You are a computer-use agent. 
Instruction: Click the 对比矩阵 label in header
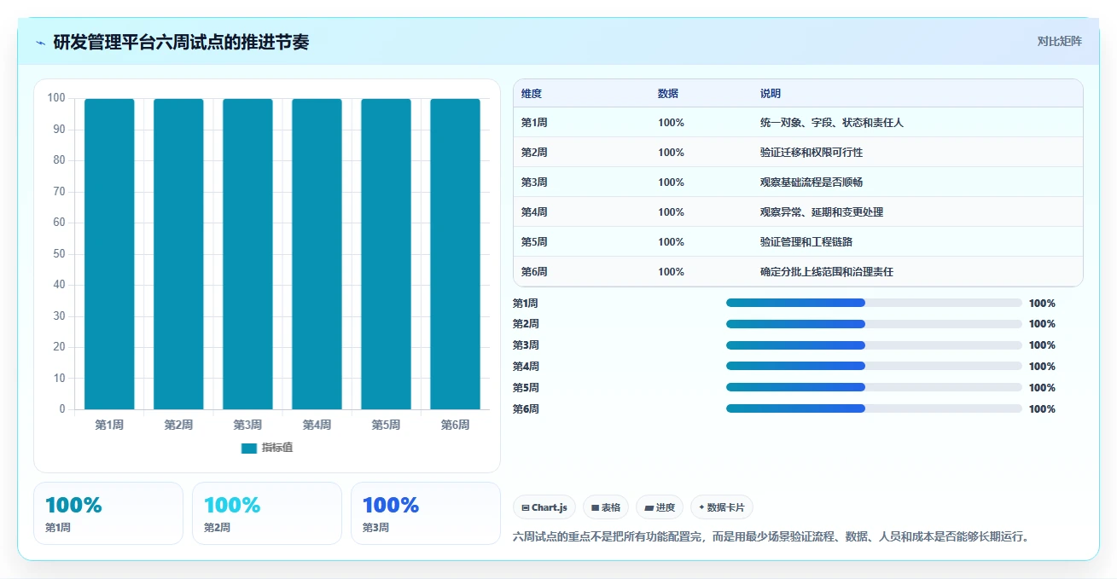pos(1059,41)
